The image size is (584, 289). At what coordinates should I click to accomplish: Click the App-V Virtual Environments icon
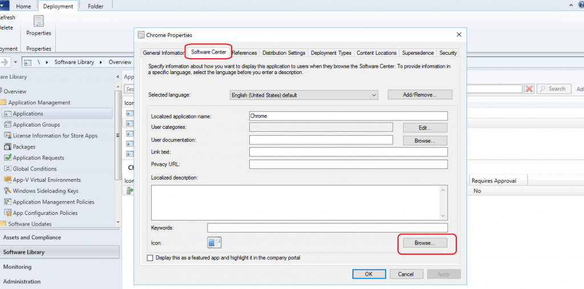tap(8, 180)
